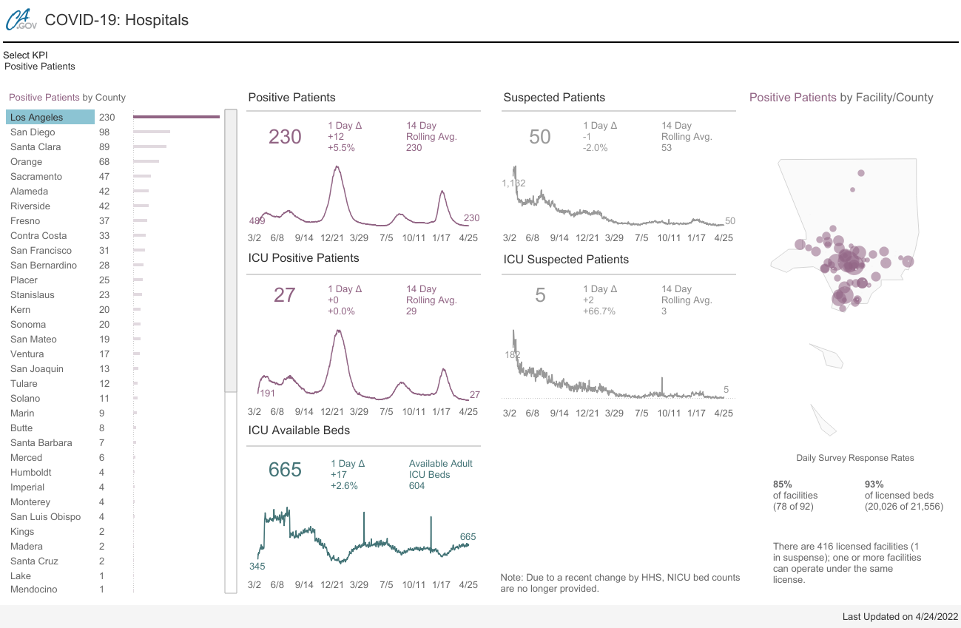This screenshot has width=961, height=628.
Task: Click the easternmost facility bubble on map
Action: (x=908, y=261)
